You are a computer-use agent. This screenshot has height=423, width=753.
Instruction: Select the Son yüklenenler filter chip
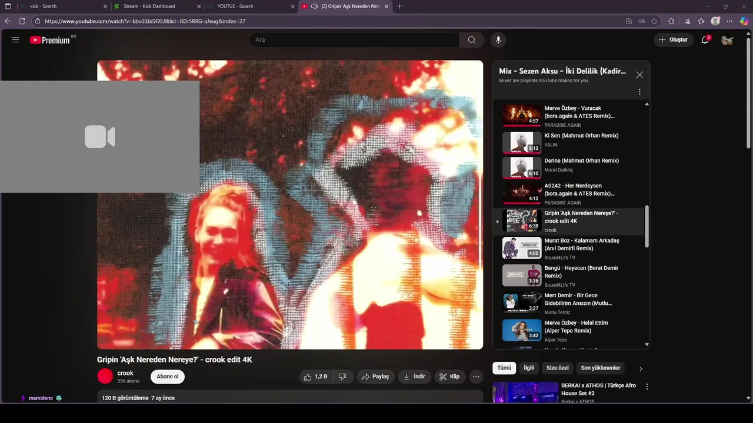(601, 368)
